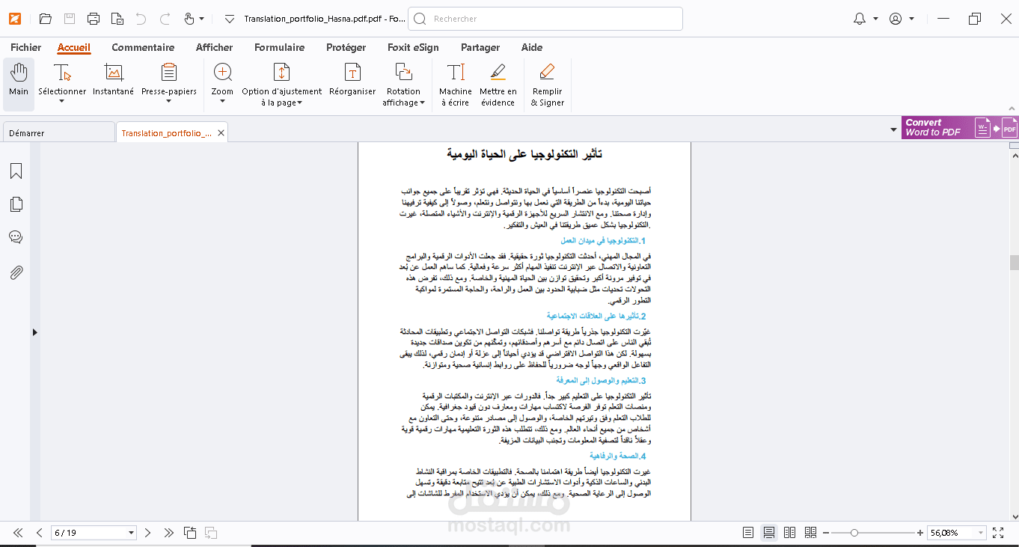Open the Attachments paperclip panel
The width and height of the screenshot is (1019, 547).
click(x=16, y=272)
